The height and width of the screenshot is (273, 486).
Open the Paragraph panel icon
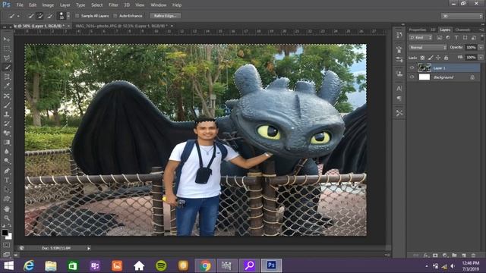pos(399,99)
